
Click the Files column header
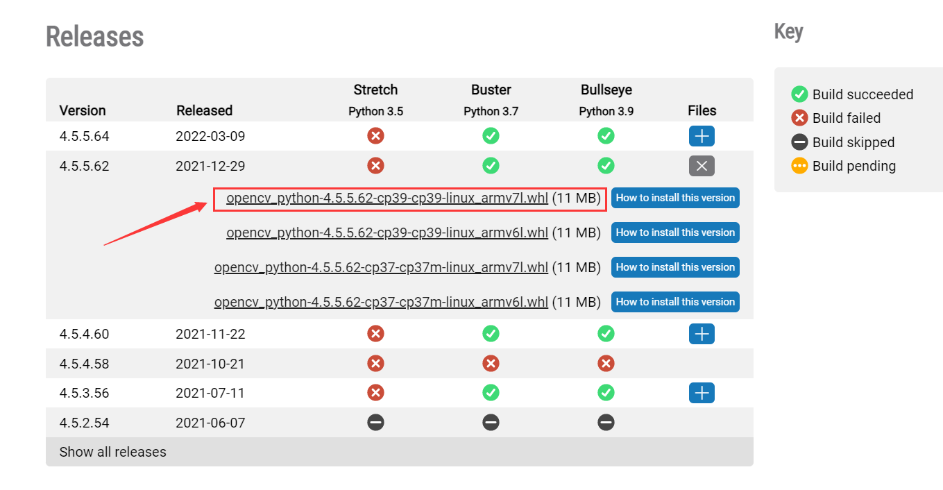702,110
